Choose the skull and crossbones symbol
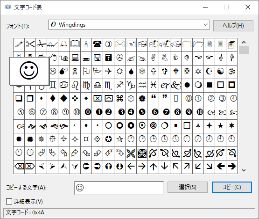The width and height of the screenshot is (259, 219). pos(75,72)
